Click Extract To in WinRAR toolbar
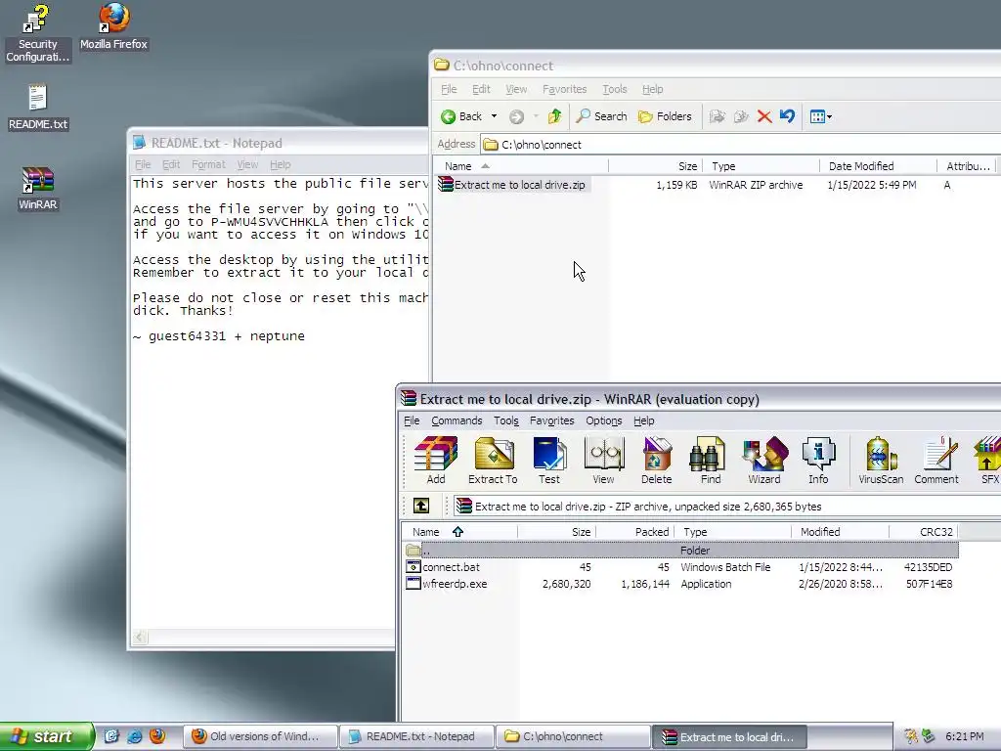The width and height of the screenshot is (1001, 751). point(493,461)
